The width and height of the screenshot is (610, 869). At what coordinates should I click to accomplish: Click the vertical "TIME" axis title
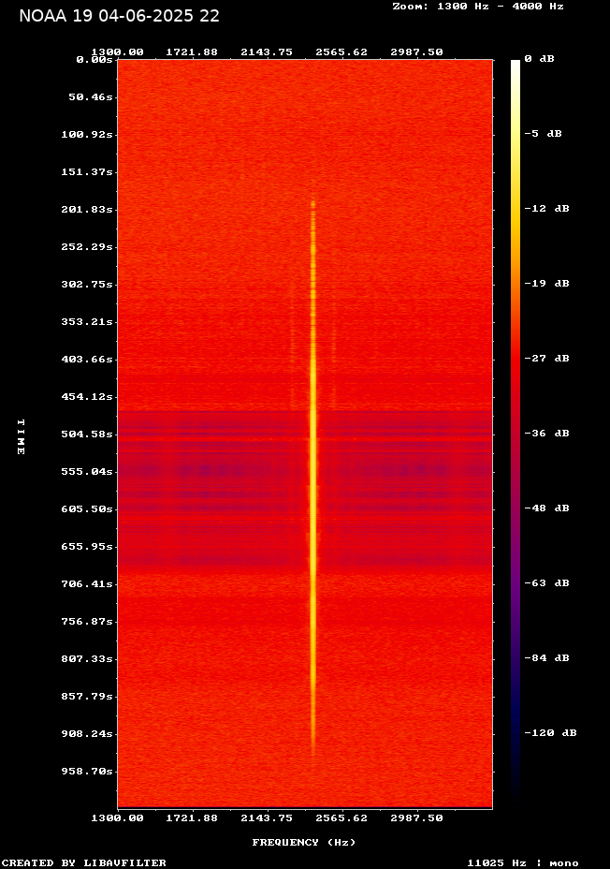coord(21,436)
